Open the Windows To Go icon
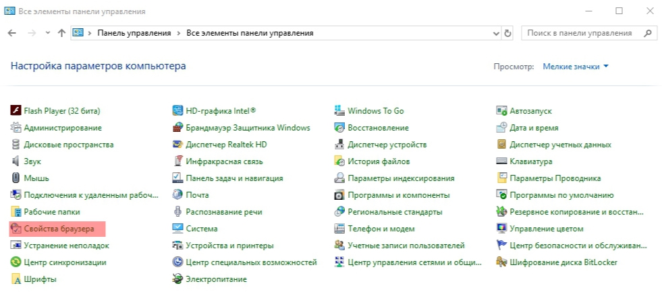The height and width of the screenshot is (294, 662). [x=339, y=111]
